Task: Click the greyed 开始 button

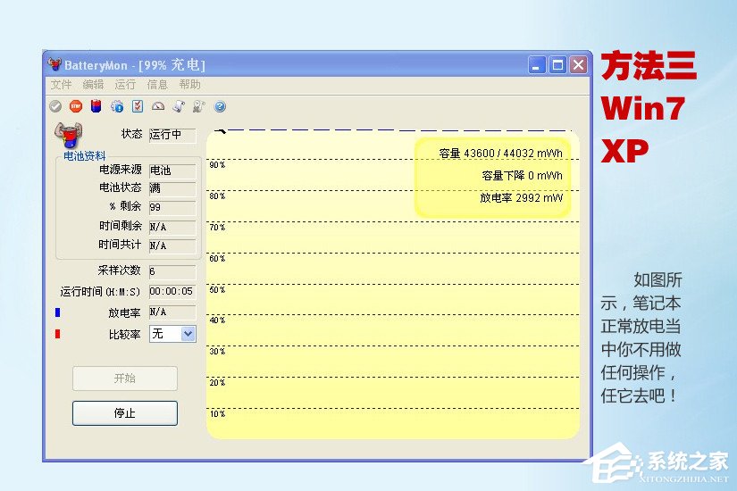Action: [125, 379]
